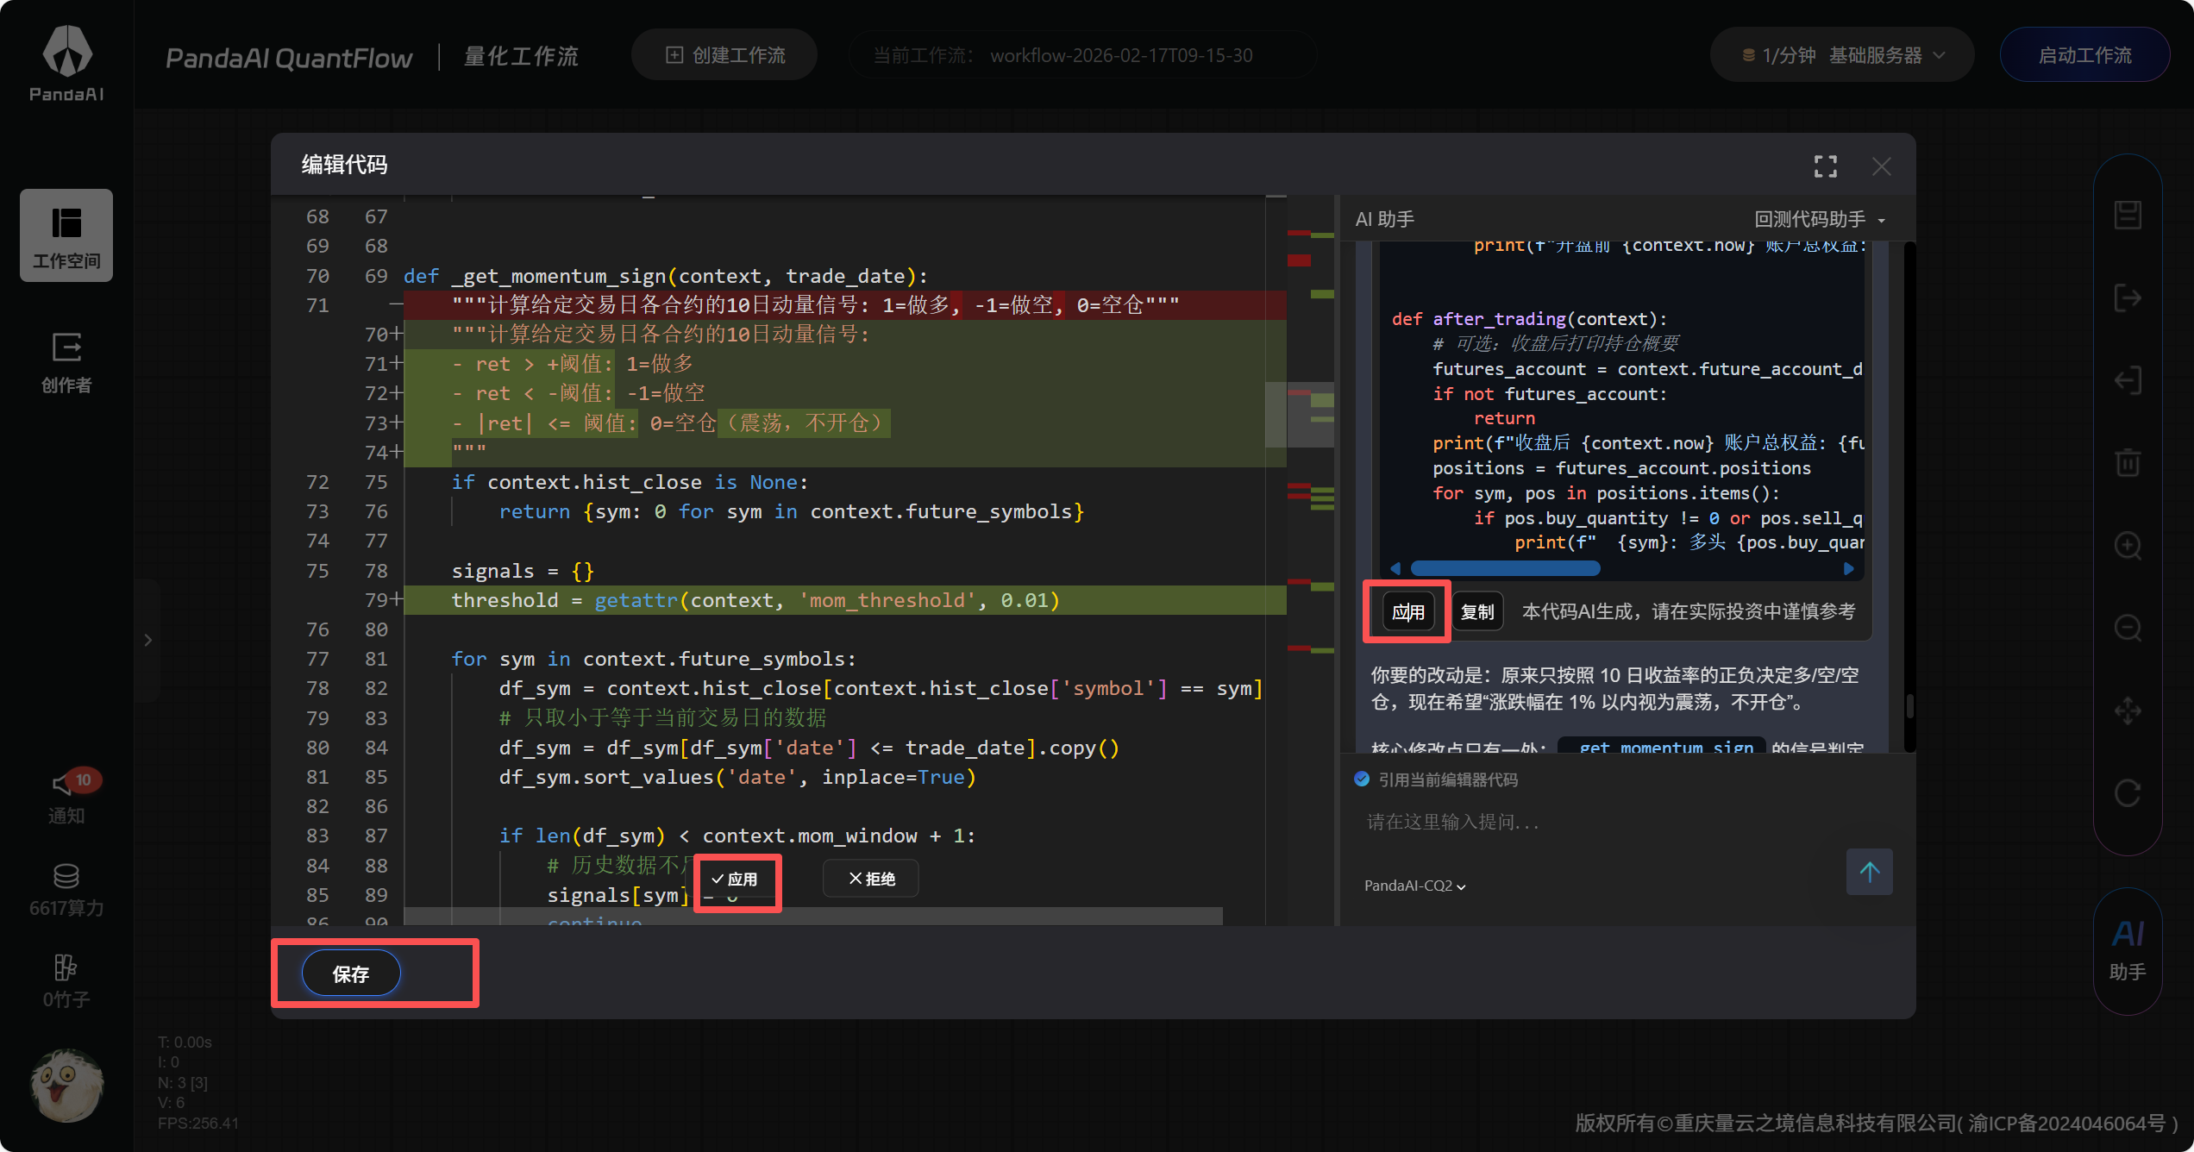Image resolution: width=2194 pixels, height=1152 pixels.
Task: Click the export icon in the right toolbar
Action: [2128, 298]
